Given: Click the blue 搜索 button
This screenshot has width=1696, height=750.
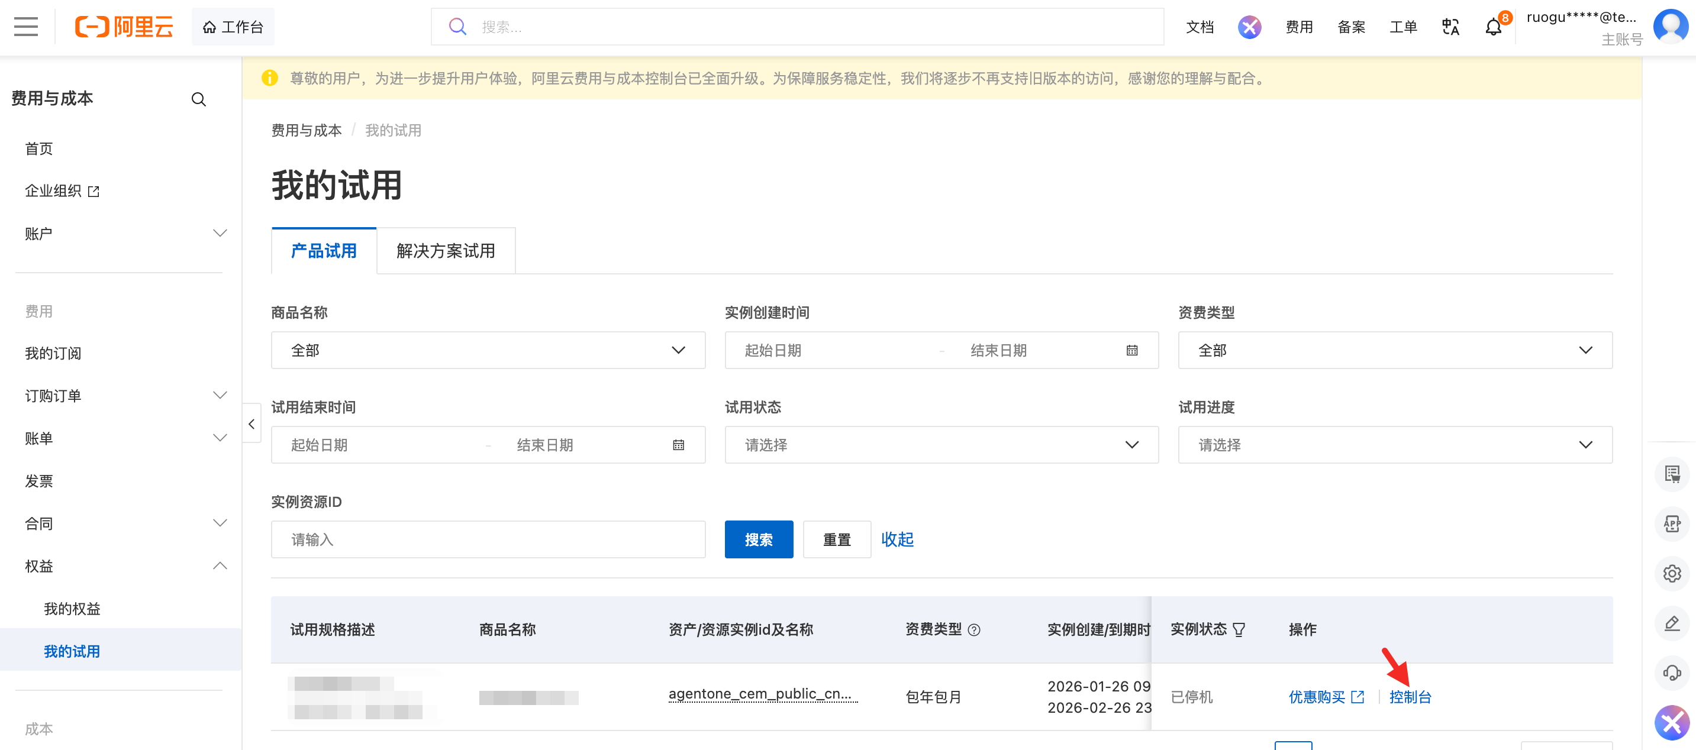Looking at the screenshot, I should (759, 539).
